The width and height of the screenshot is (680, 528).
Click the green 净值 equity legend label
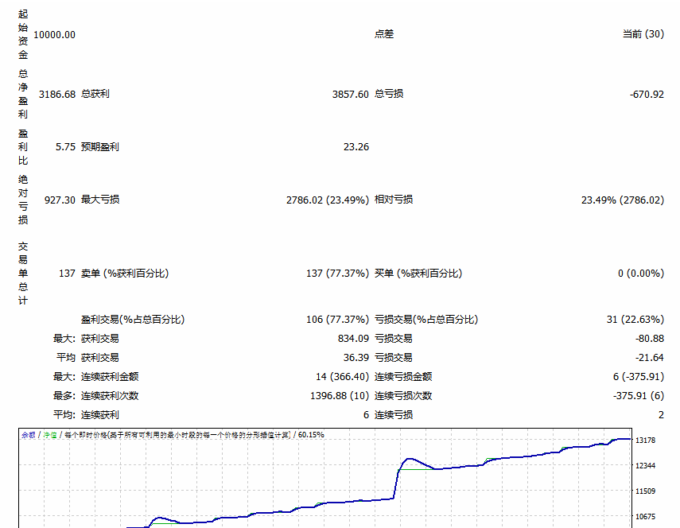[x=49, y=435]
